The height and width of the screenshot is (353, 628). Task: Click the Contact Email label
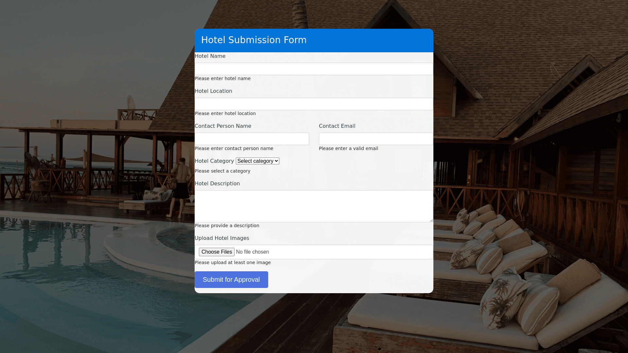[x=337, y=126]
